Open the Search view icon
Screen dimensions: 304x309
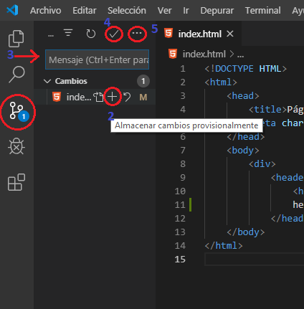[16, 75]
